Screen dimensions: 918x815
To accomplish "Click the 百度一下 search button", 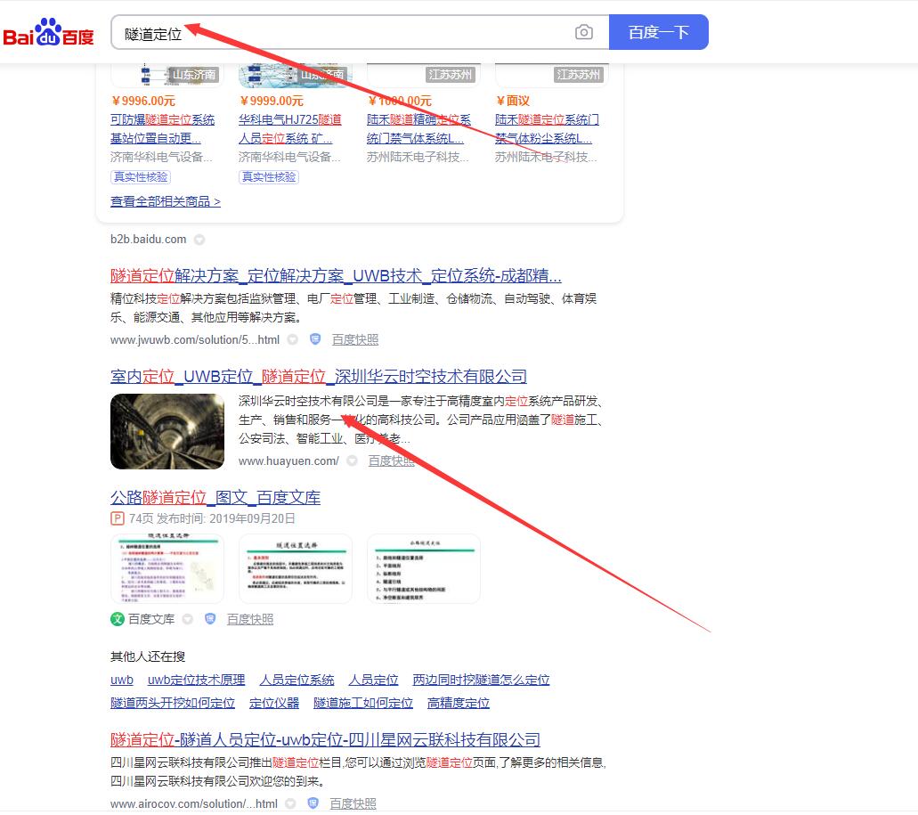I will pyautogui.click(x=659, y=32).
